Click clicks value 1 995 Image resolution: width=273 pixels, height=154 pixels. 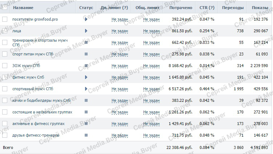[x=238, y=89]
